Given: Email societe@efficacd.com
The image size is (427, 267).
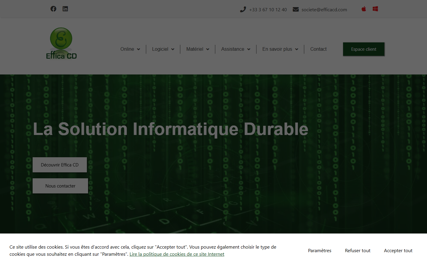Looking at the screenshot, I should tap(324, 9).
